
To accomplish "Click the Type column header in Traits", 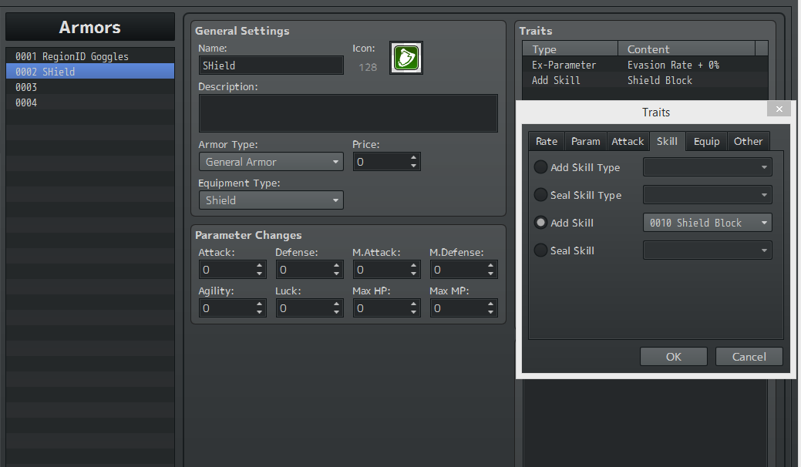I will (x=570, y=49).
